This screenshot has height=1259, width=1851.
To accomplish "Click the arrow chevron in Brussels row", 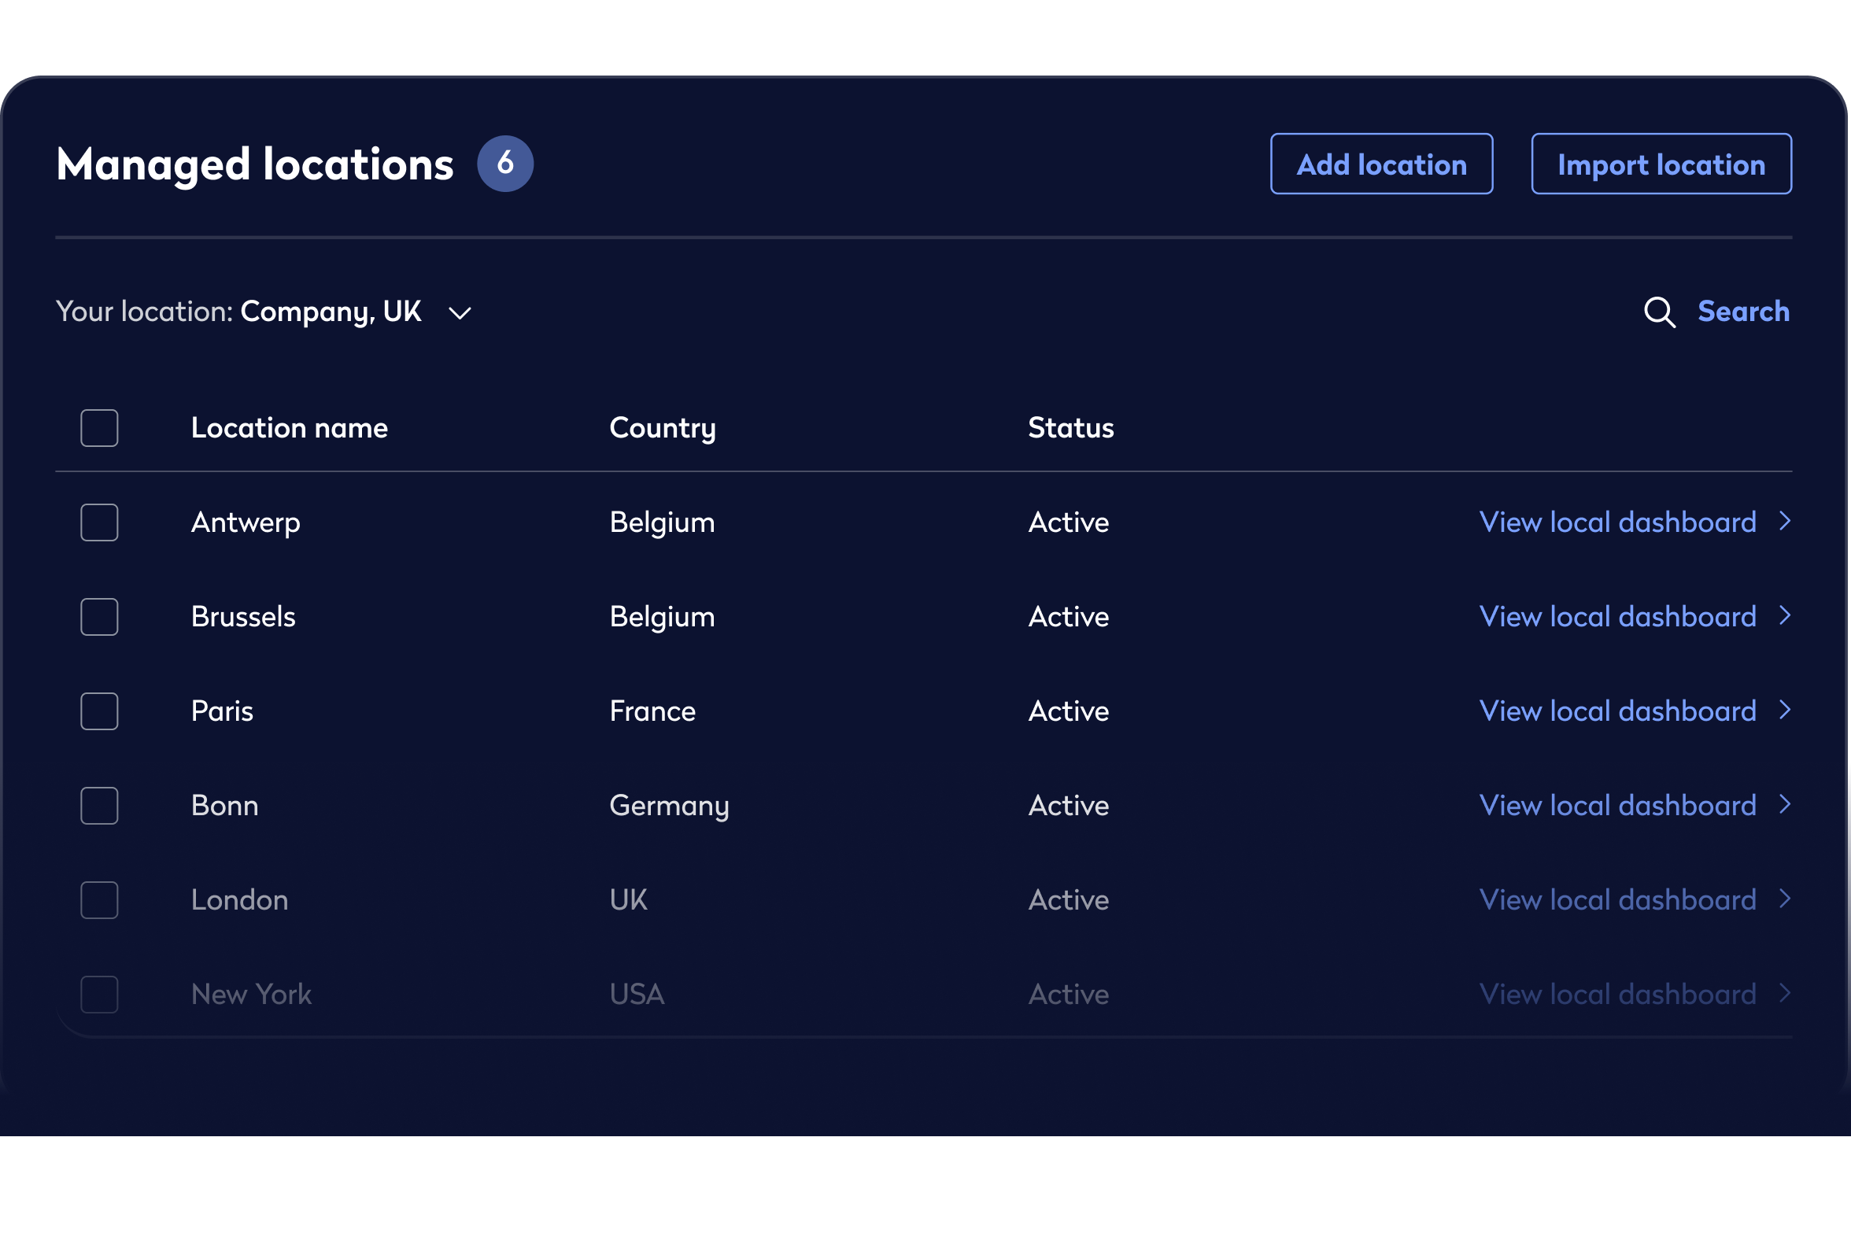I will click(x=1786, y=616).
